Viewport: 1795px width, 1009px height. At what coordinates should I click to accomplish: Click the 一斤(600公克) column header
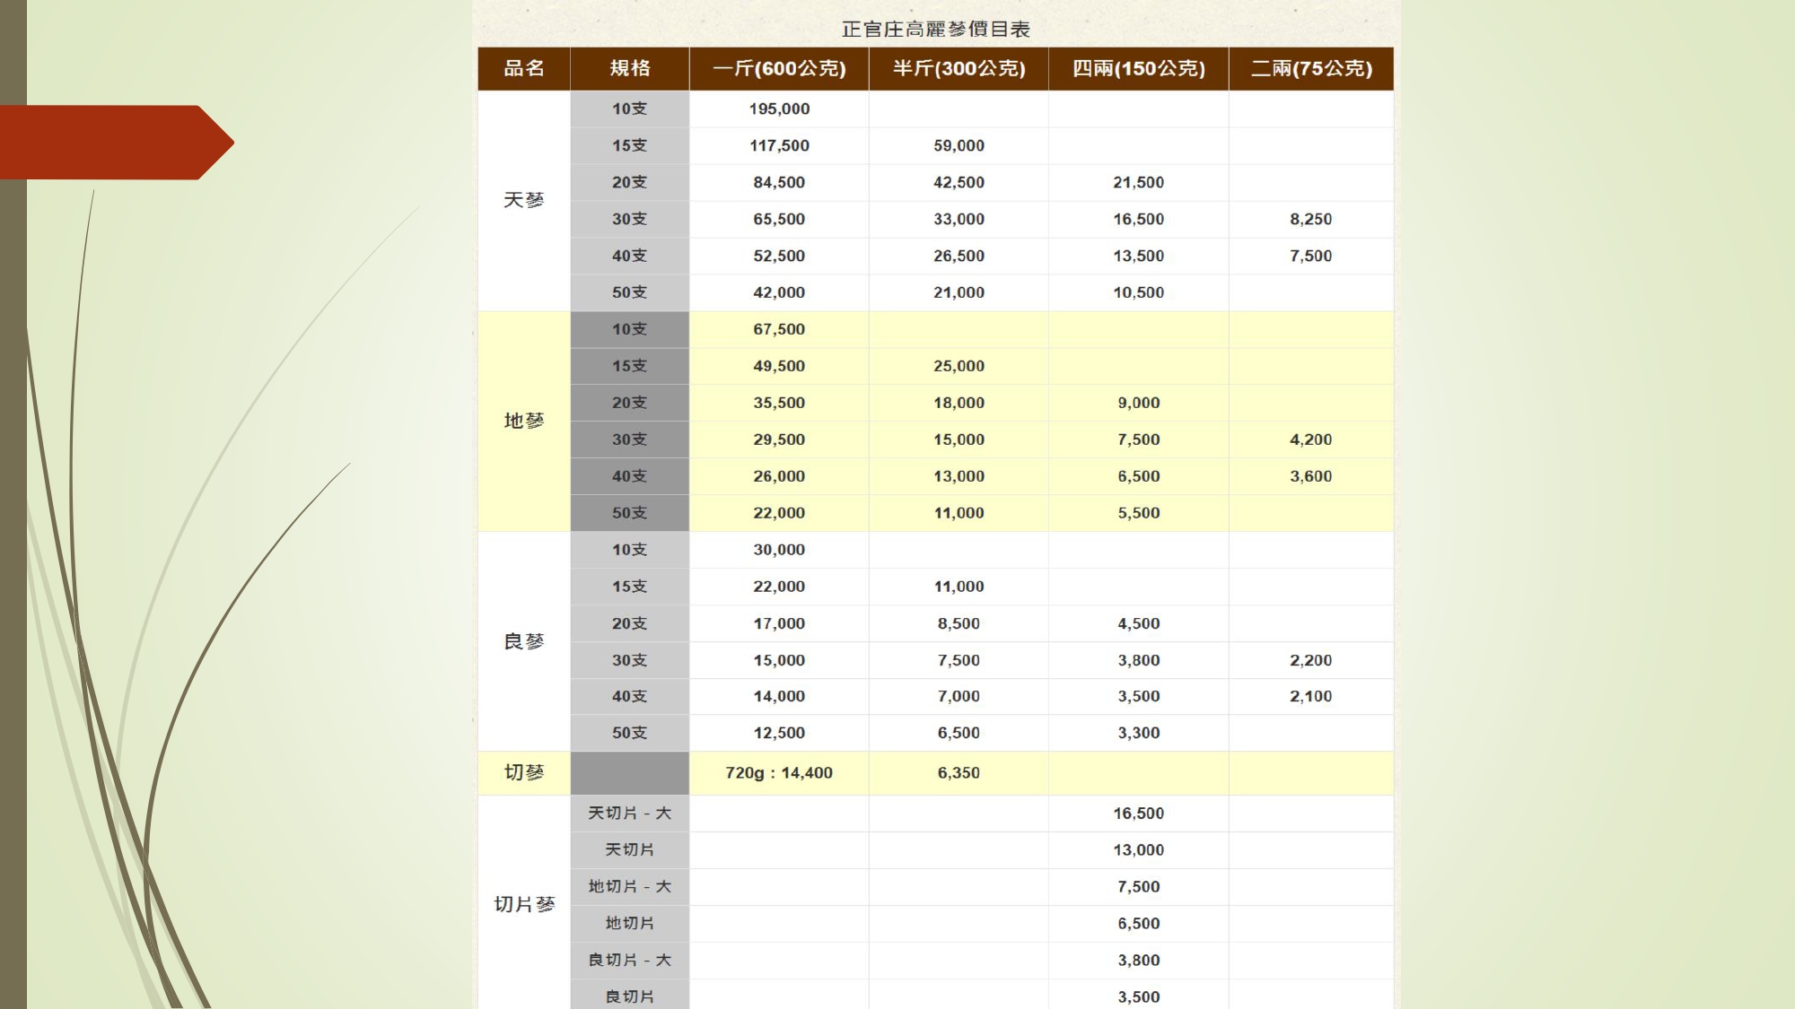tap(777, 67)
